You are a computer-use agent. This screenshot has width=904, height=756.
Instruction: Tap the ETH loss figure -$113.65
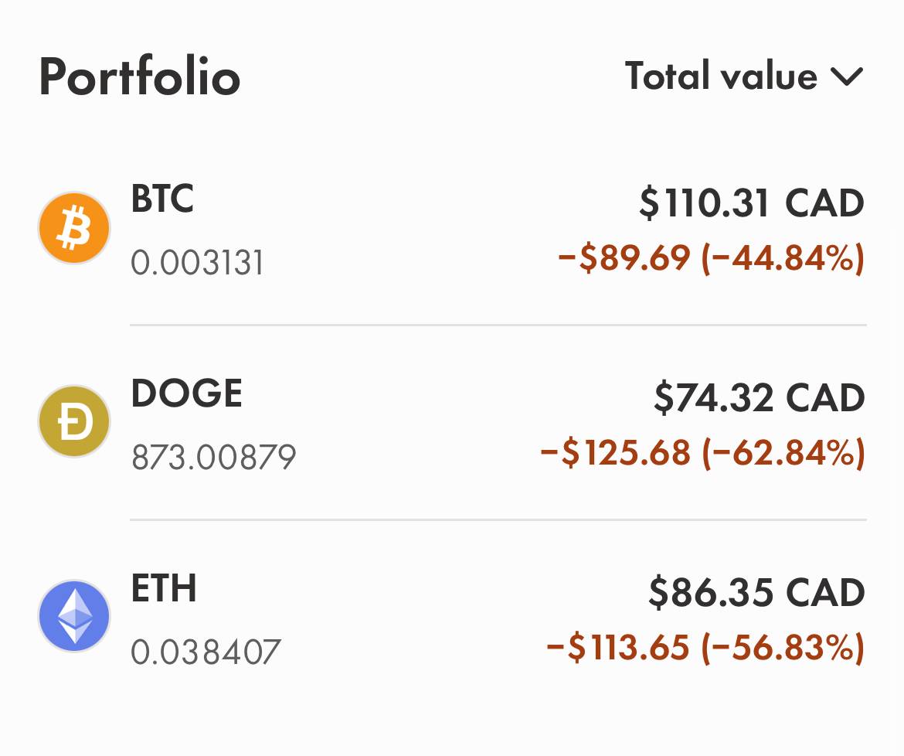coord(617,646)
